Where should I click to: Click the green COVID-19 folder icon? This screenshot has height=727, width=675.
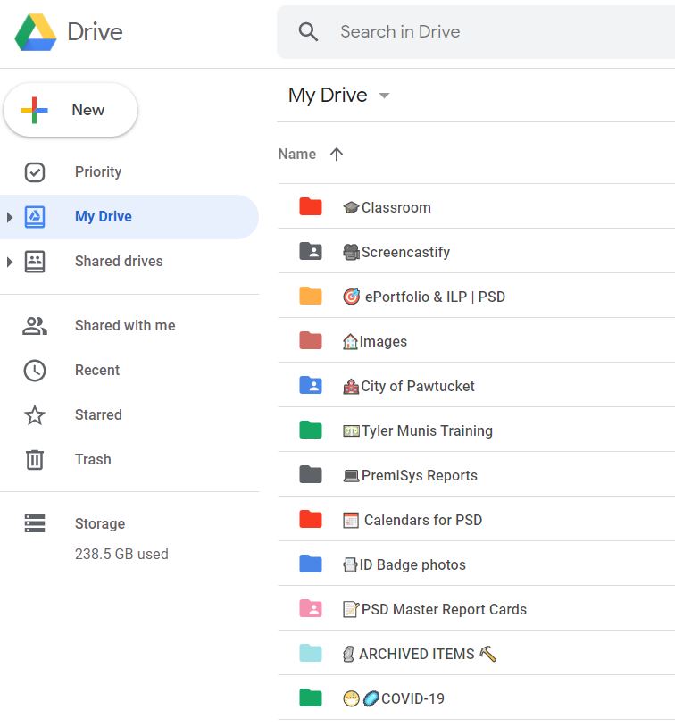[311, 698]
